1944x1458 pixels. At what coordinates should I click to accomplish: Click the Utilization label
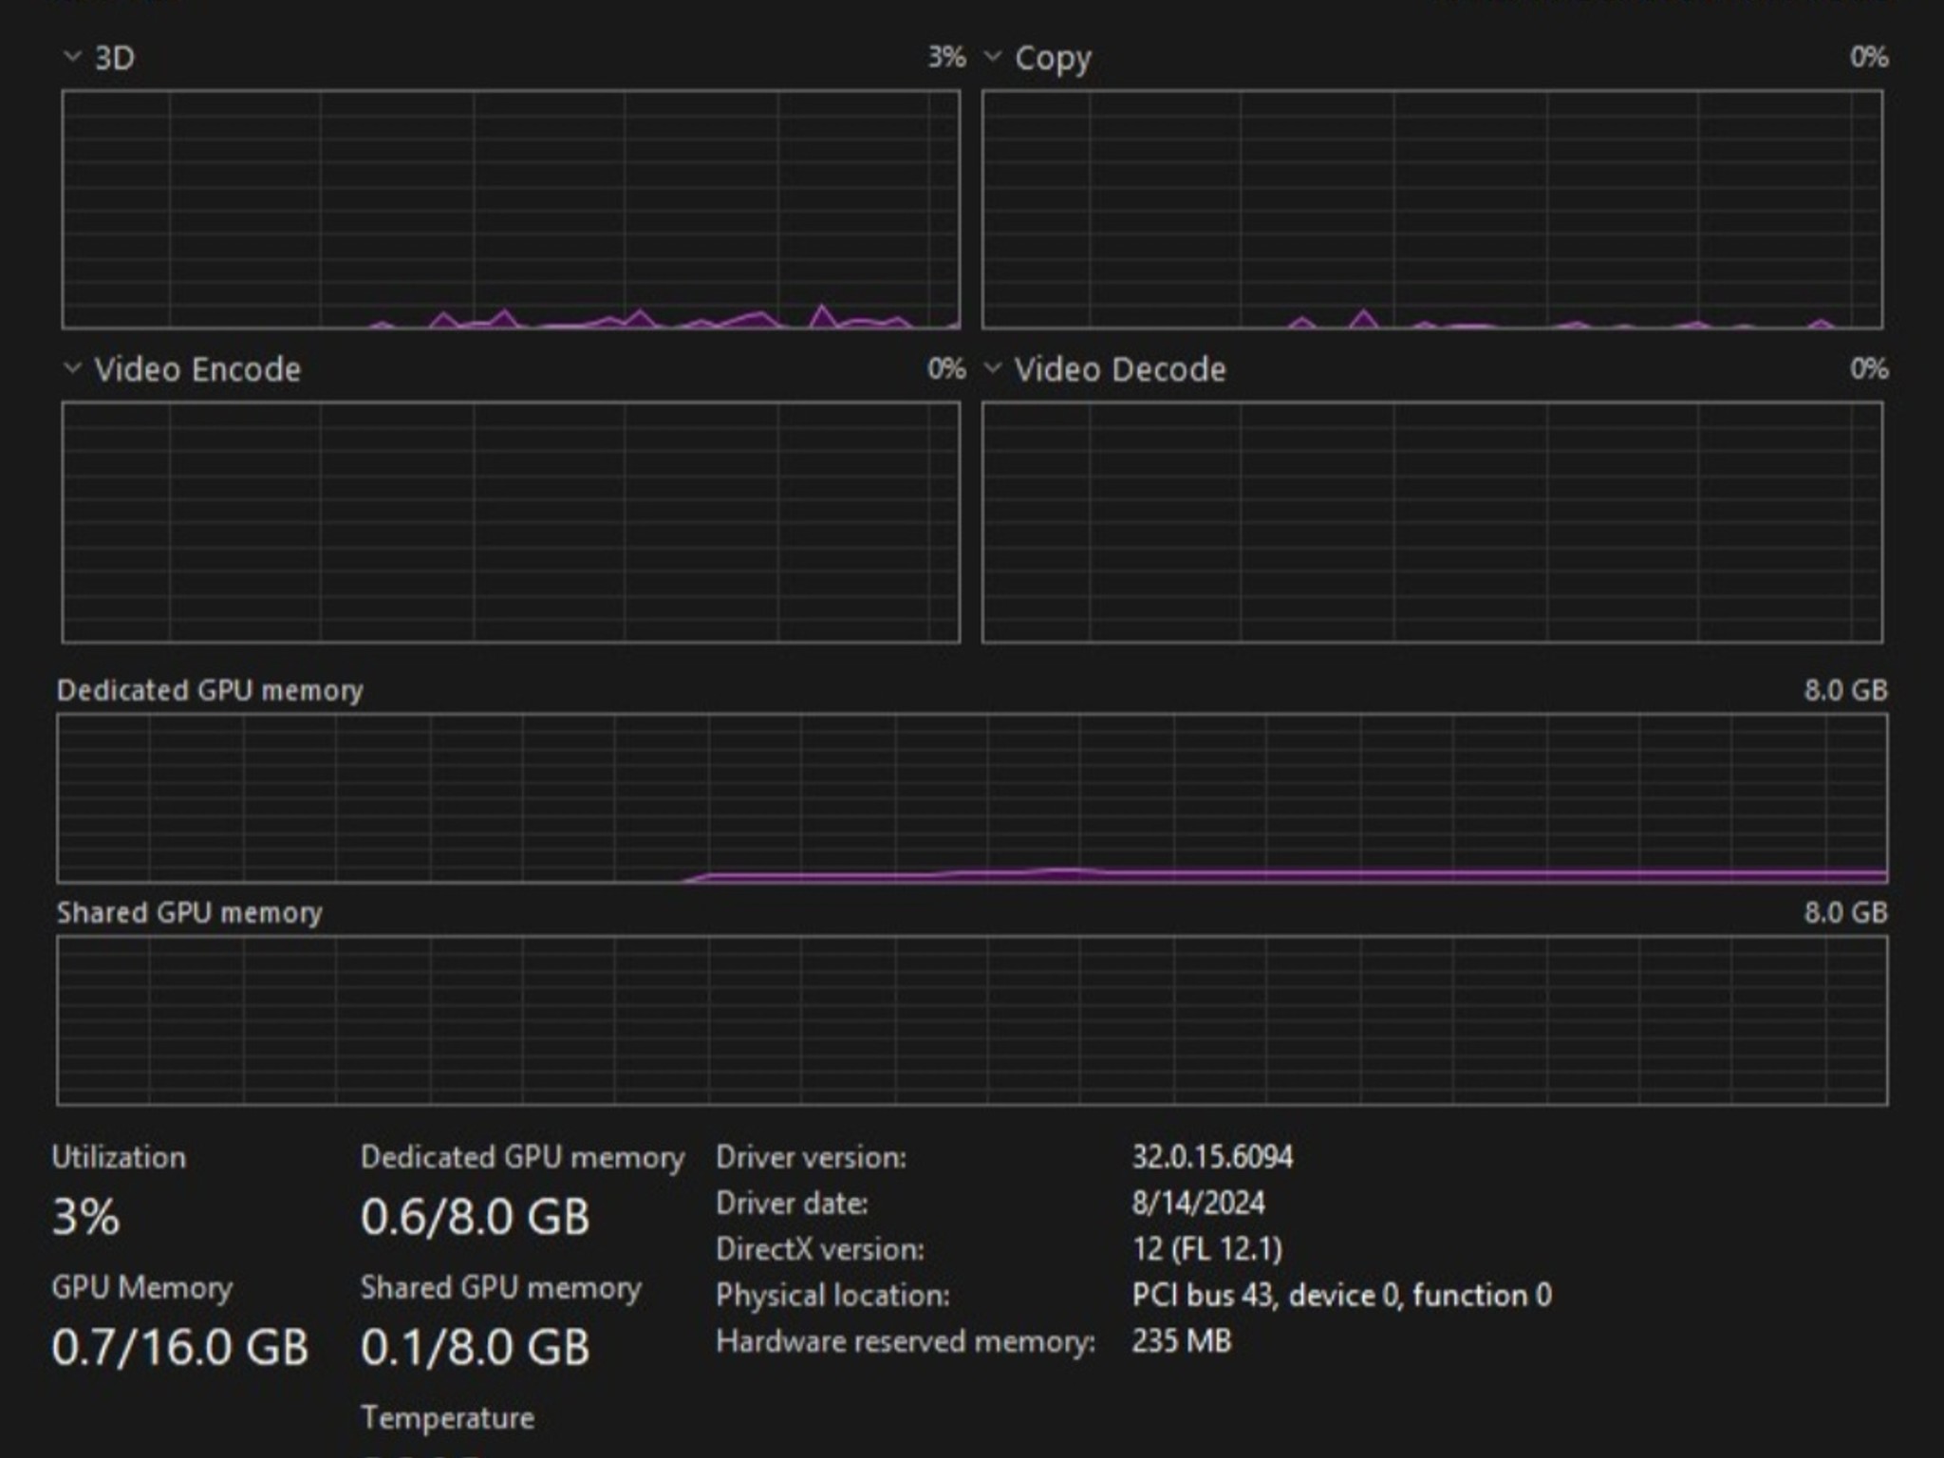point(119,1157)
